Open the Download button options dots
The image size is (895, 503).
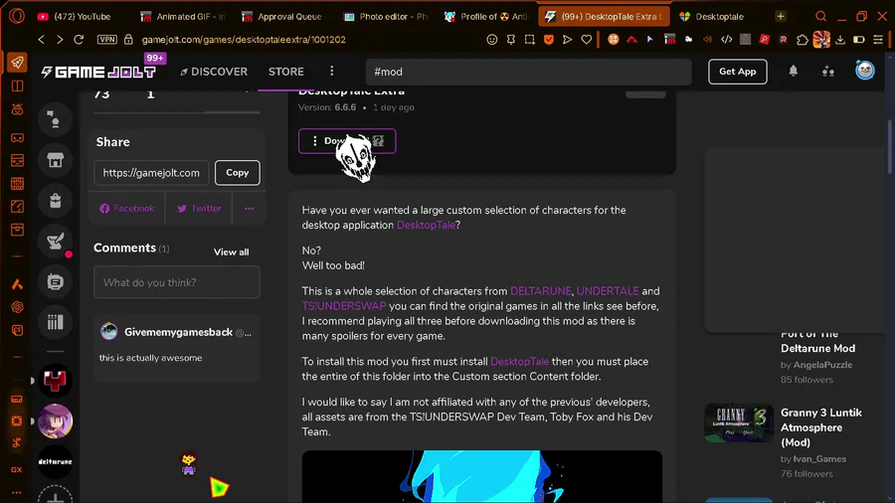coord(314,141)
